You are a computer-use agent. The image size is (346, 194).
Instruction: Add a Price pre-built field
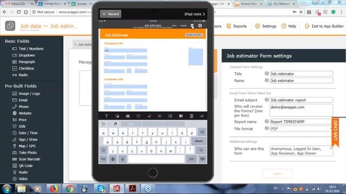19,120
